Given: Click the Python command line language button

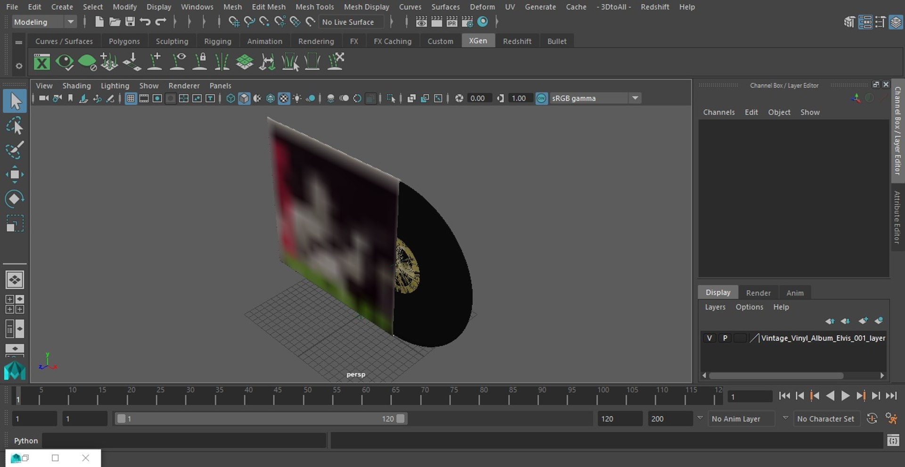Looking at the screenshot, I should pos(26,441).
